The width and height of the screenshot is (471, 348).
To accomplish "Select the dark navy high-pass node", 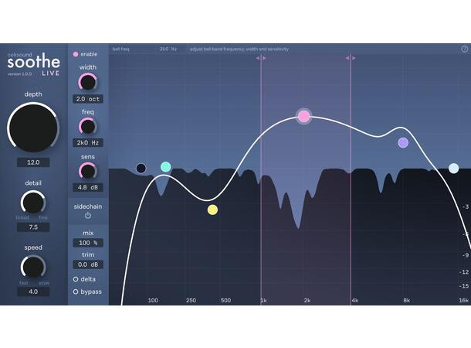I will point(141,168).
